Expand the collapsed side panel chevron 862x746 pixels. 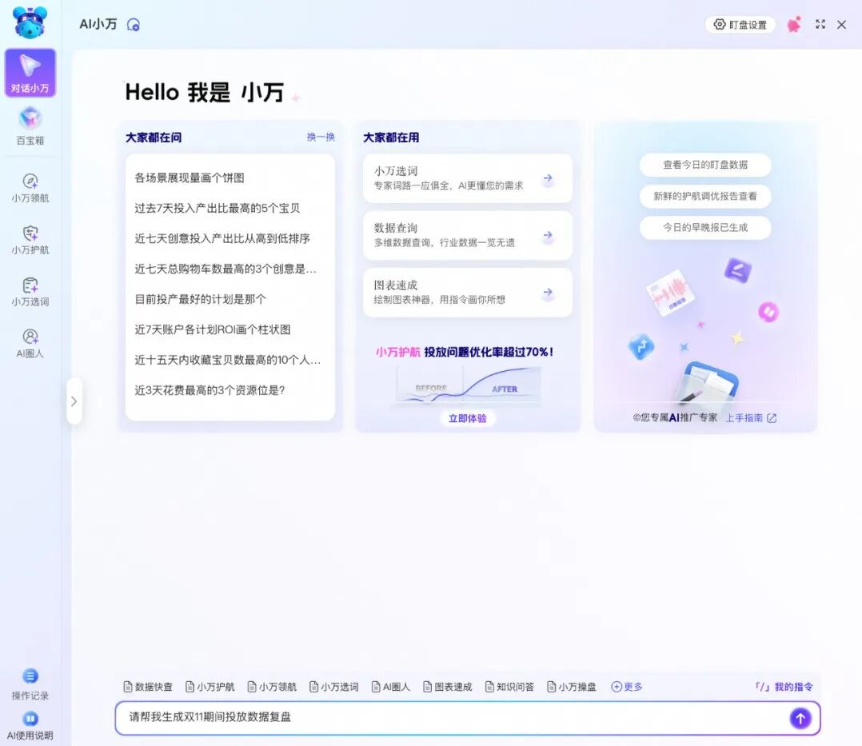click(x=74, y=401)
